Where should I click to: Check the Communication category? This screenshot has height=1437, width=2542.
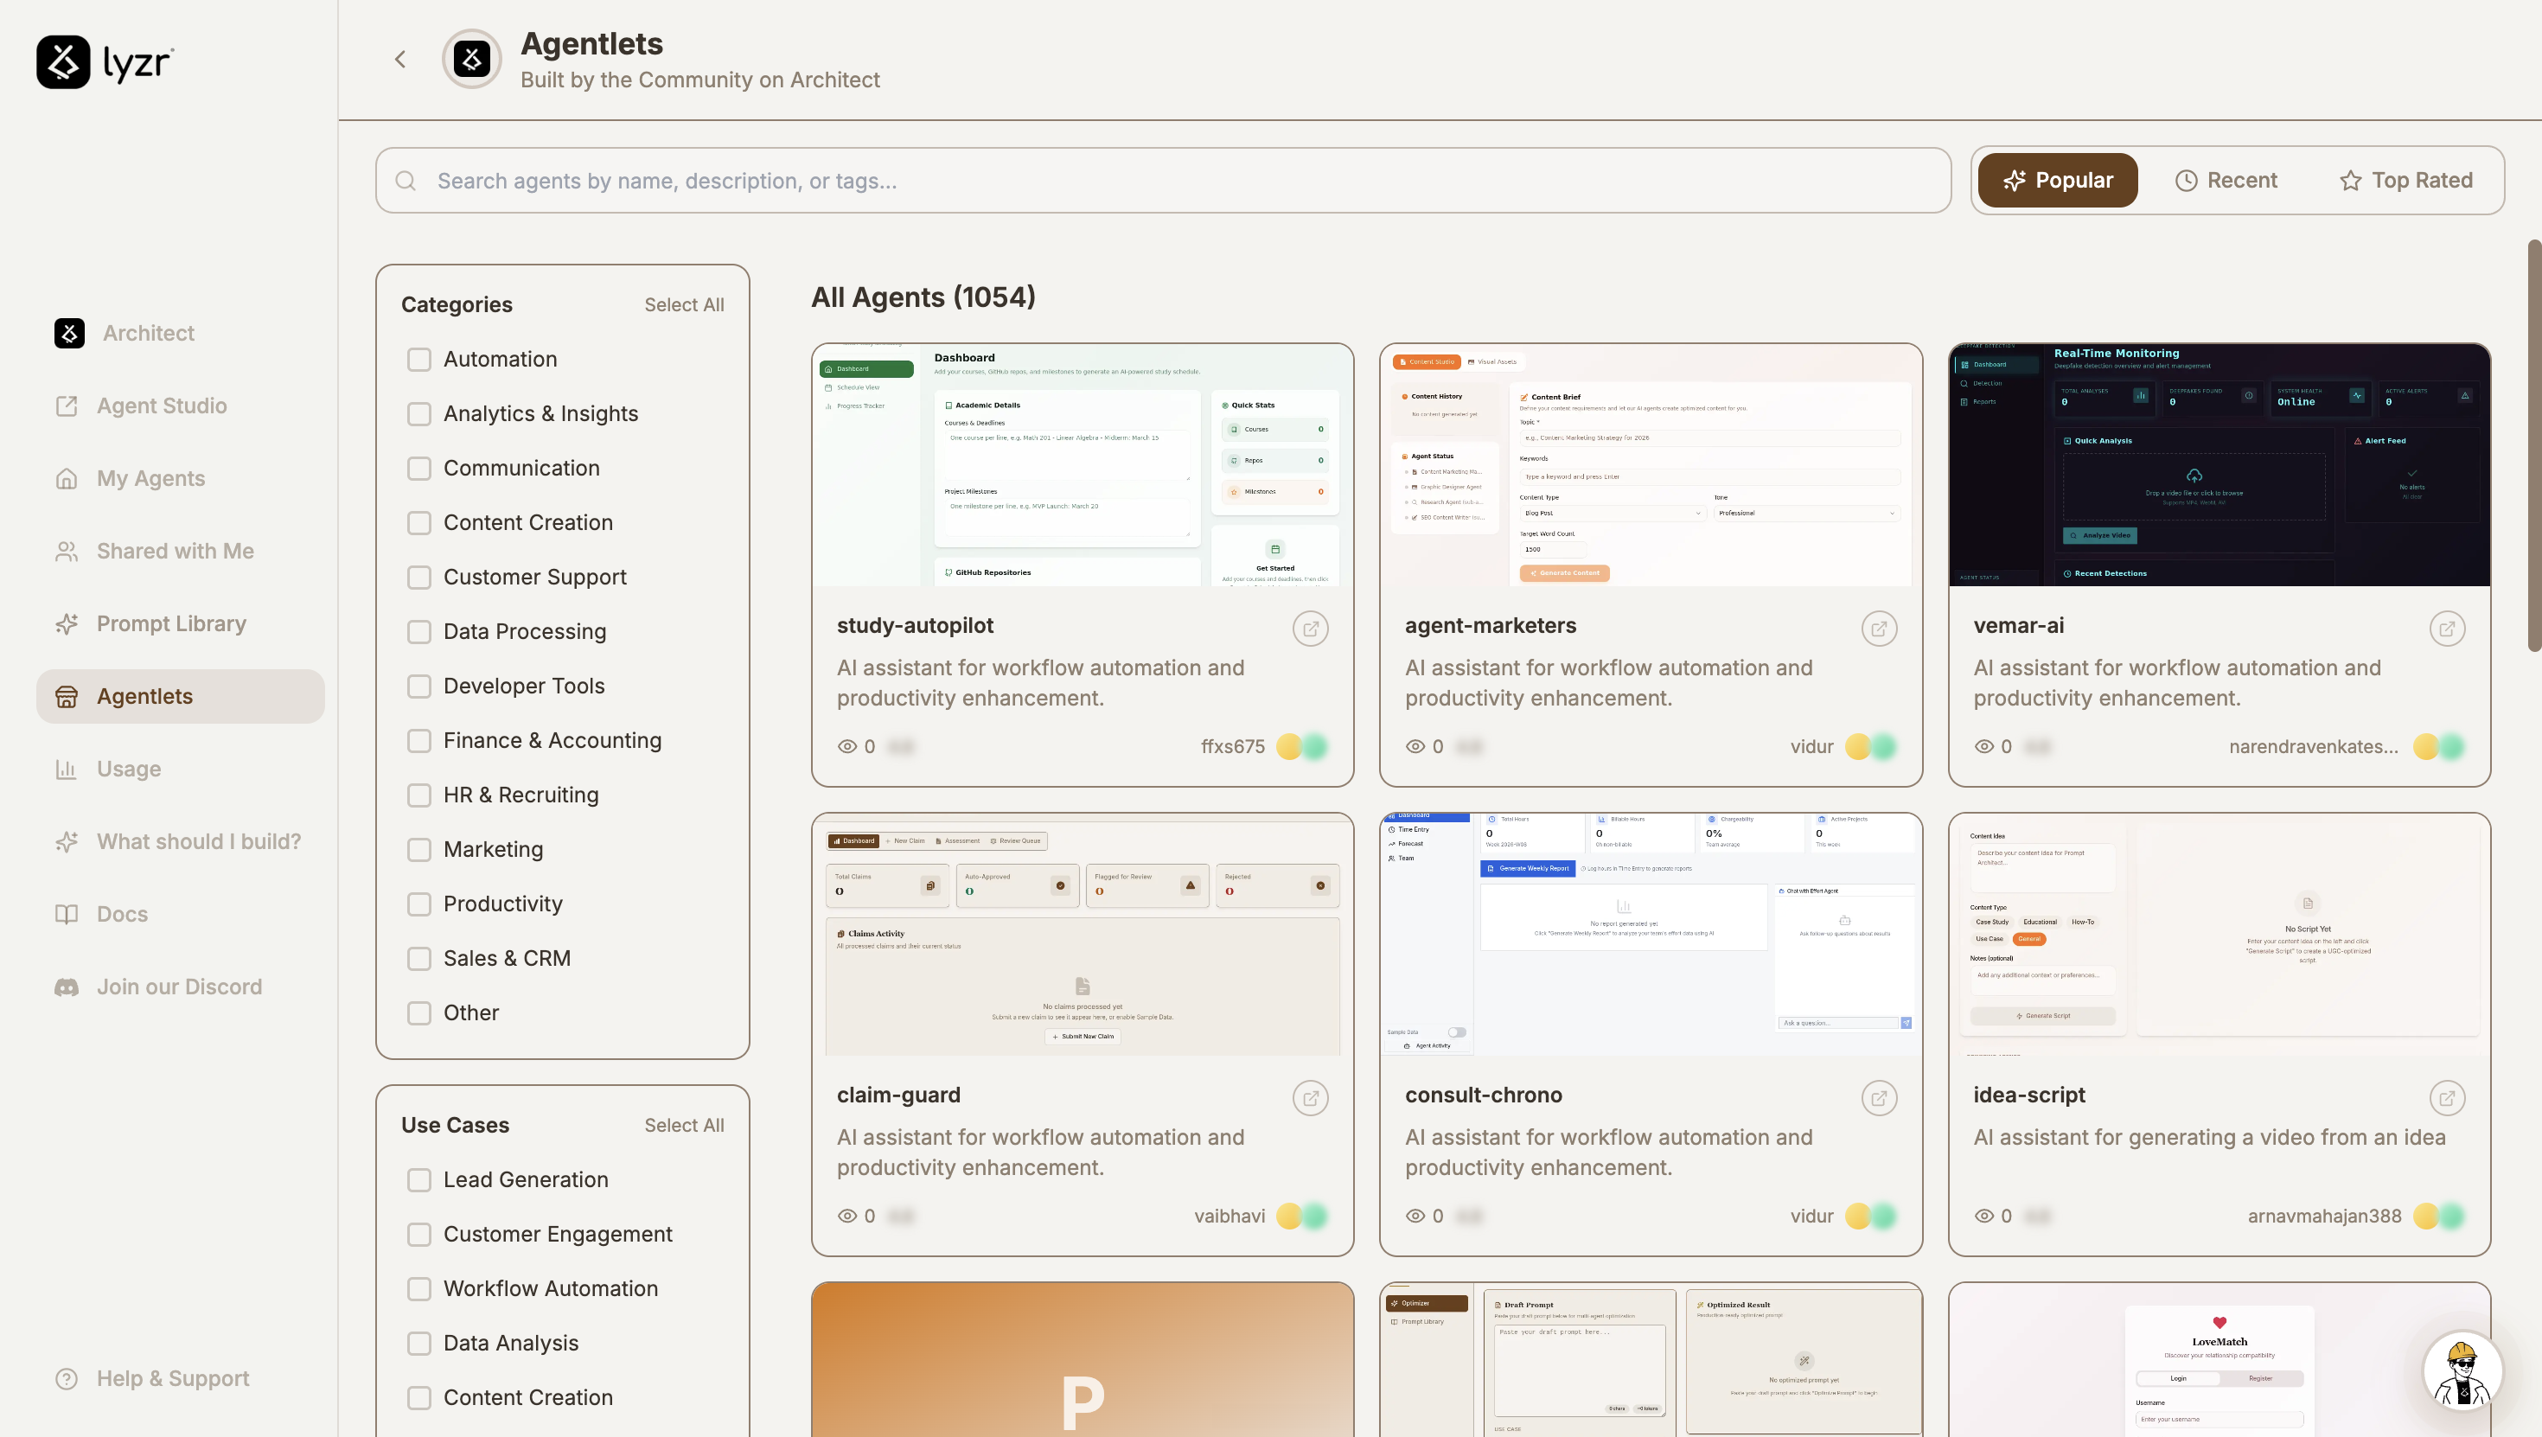tap(419, 468)
